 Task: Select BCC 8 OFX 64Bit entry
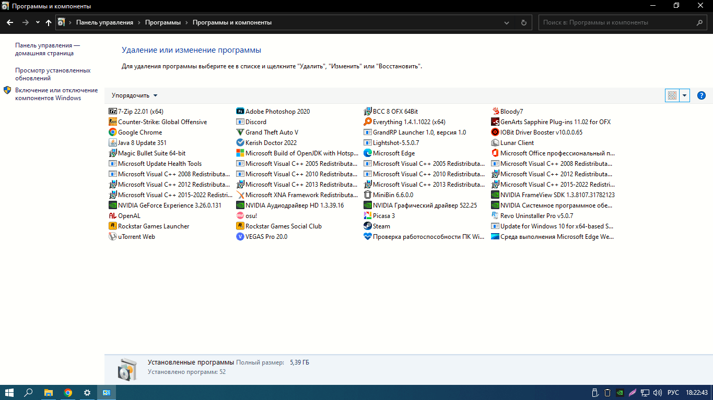coord(391,112)
